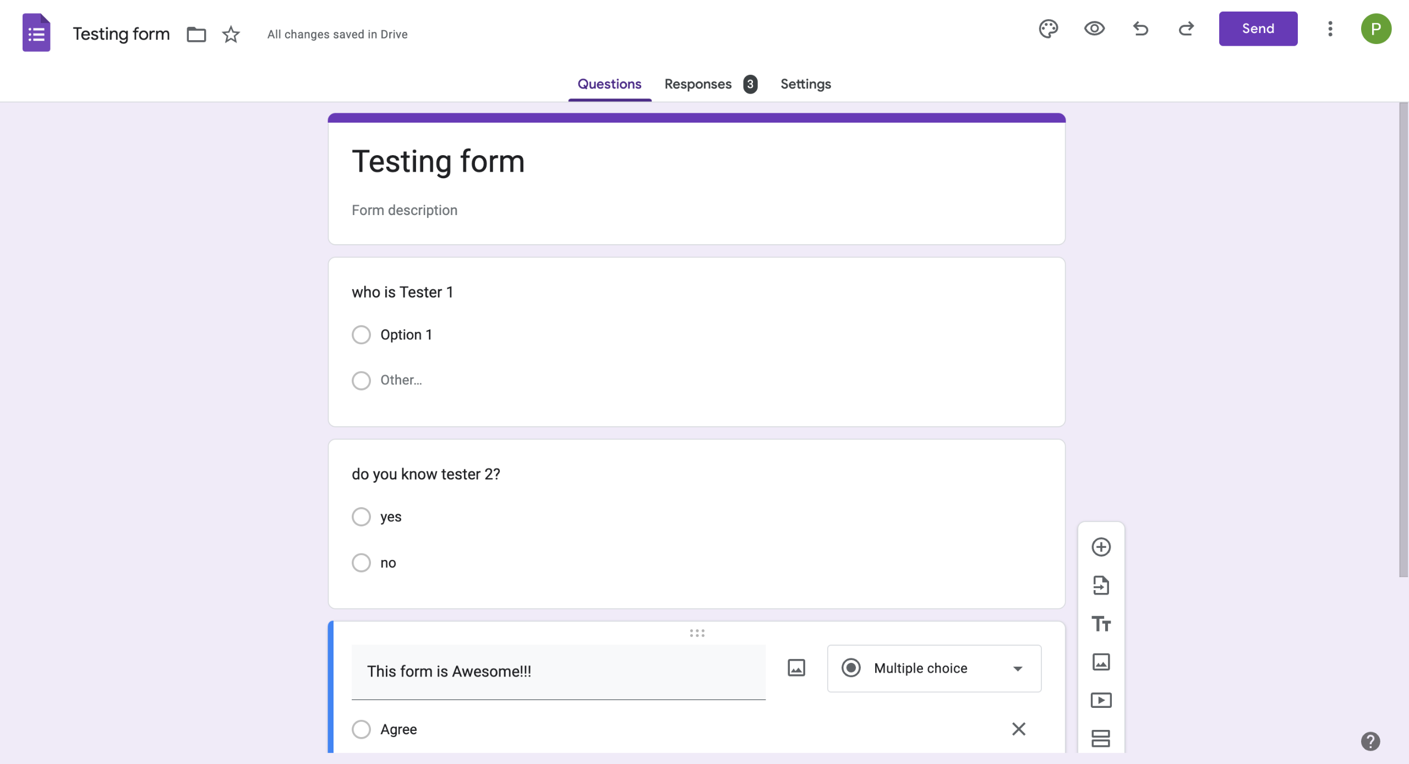The height and width of the screenshot is (764, 1409).
Task: Add image to Awesome question
Action: pos(796,668)
